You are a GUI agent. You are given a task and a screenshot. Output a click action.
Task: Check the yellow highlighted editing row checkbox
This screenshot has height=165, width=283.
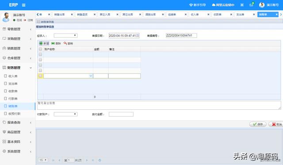coord(40,76)
